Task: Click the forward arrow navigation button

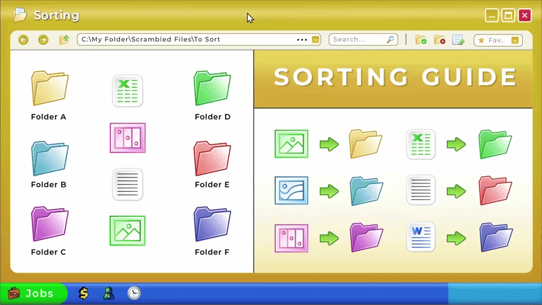Action: tap(43, 40)
